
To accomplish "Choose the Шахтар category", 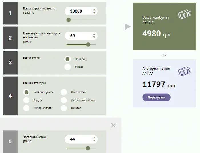I will [64, 108].
